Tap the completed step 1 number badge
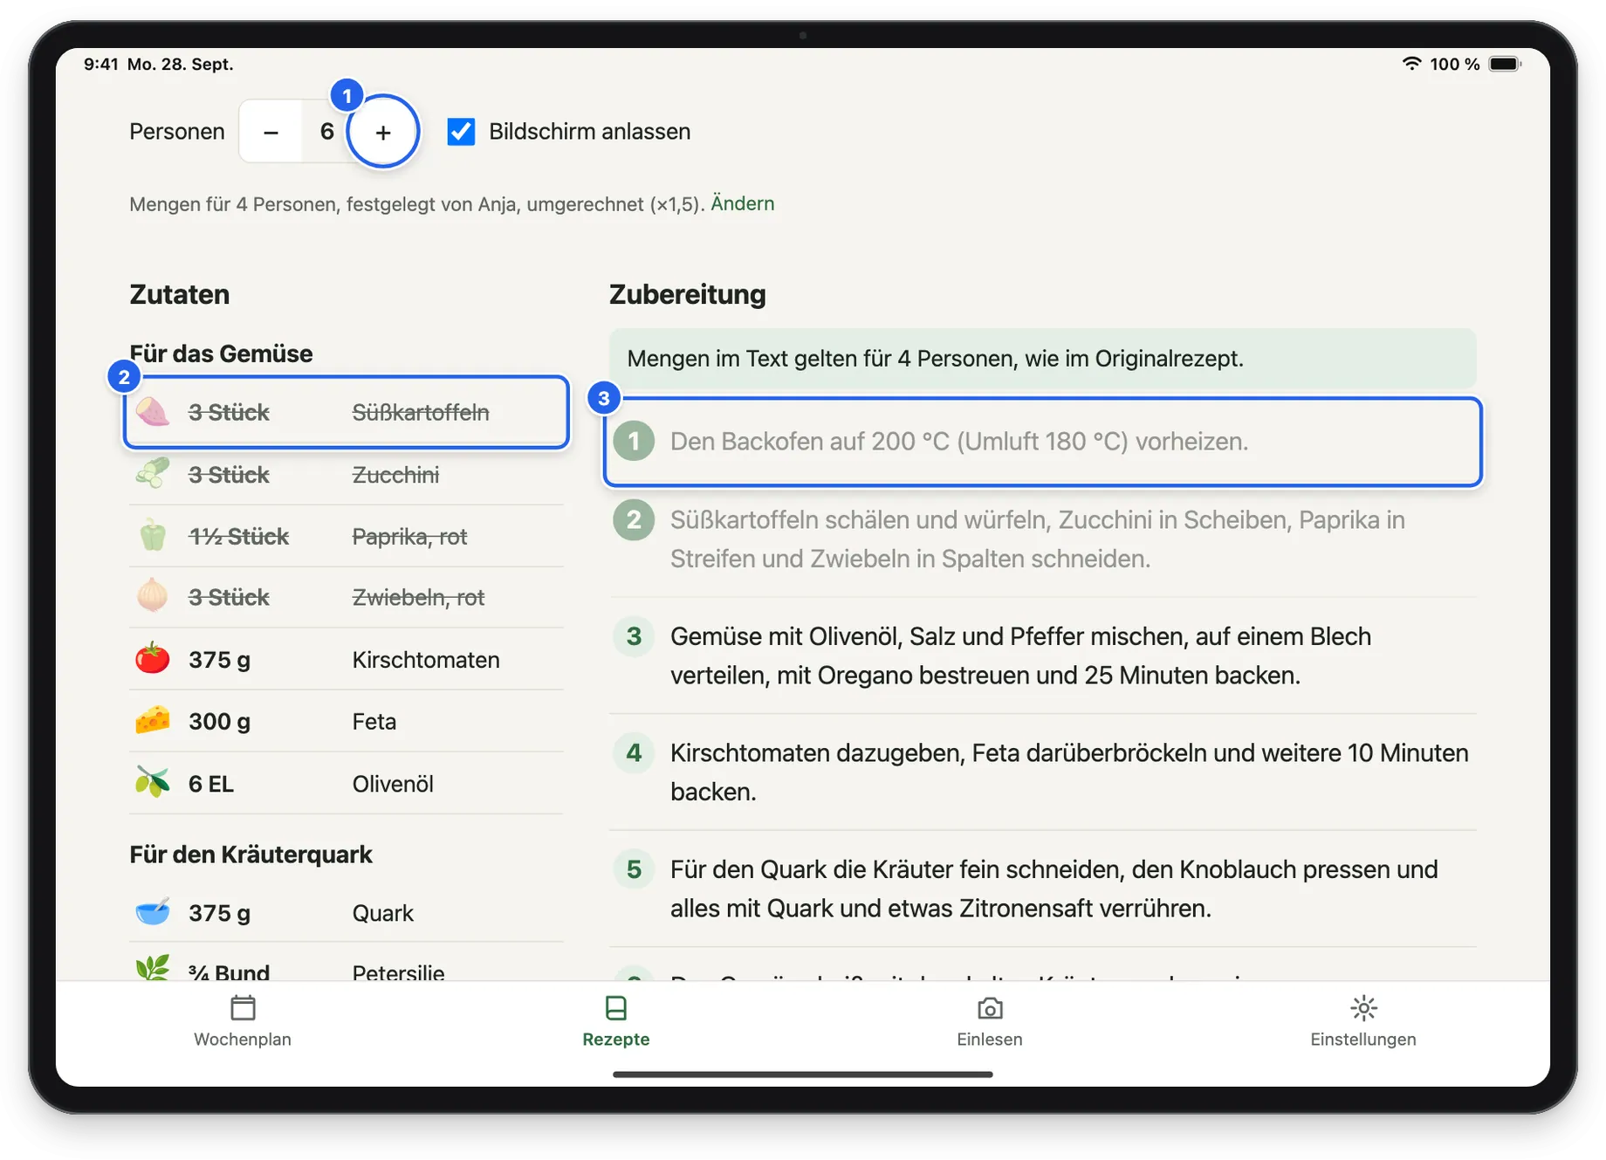The image size is (1606, 1160). coord(635,442)
